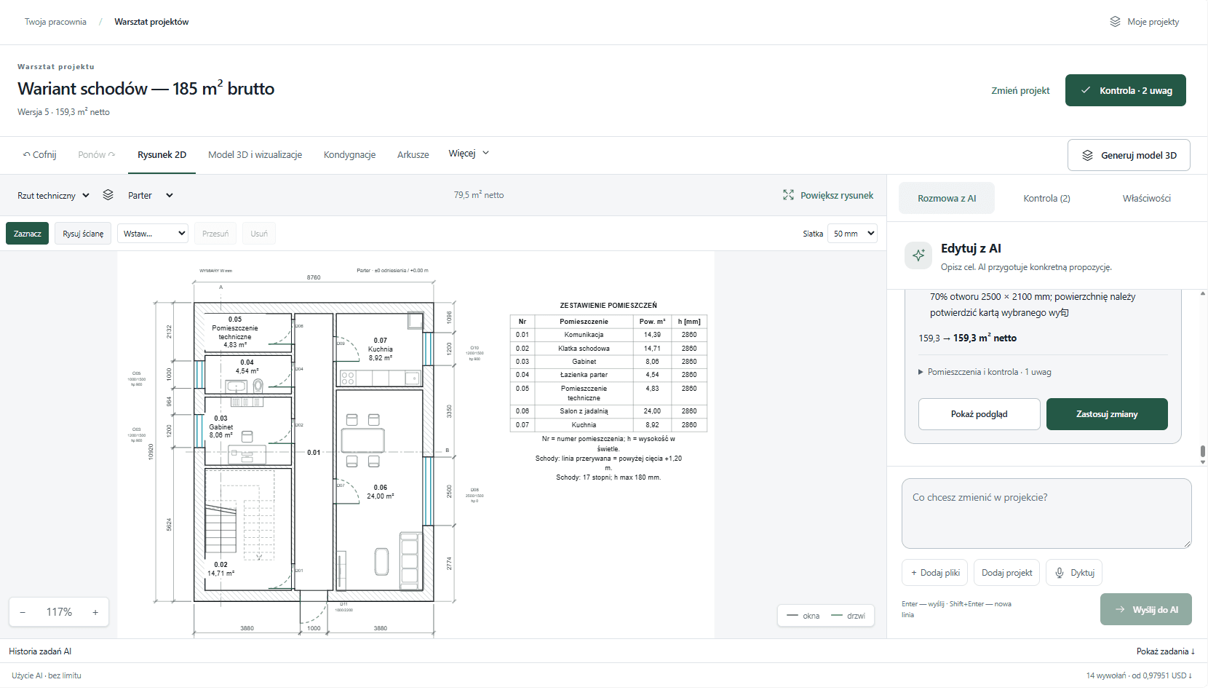Open the Arkusze tab
This screenshot has width=1208, height=690.
413,155
